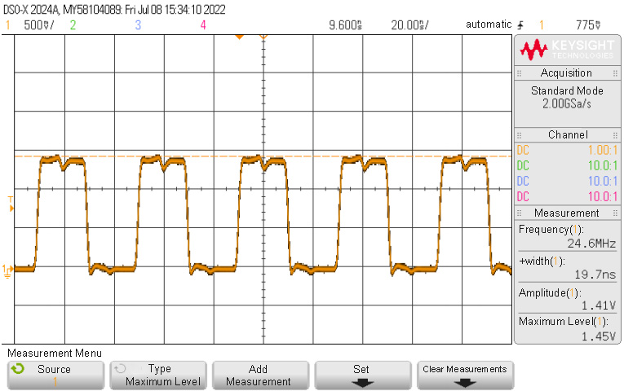Click the blue DC 10.0:1 channel row
This screenshot has width=624, height=391.
(x=568, y=181)
